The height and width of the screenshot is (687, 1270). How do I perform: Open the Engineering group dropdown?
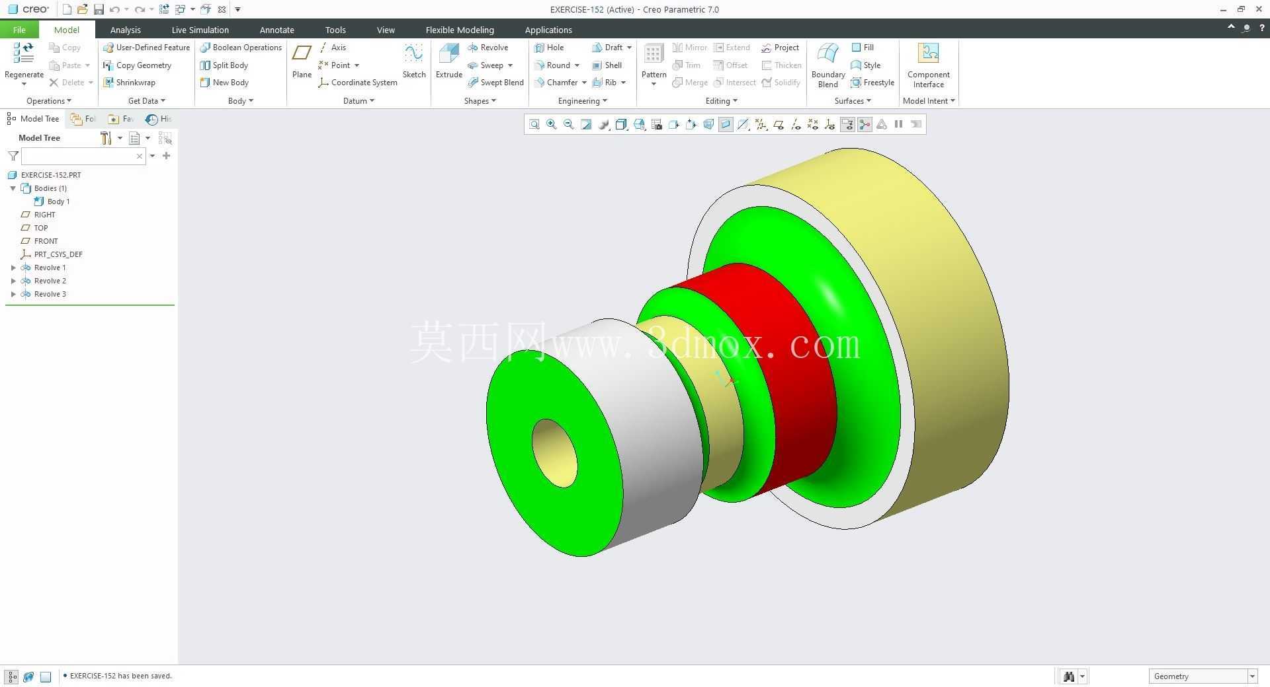coord(582,101)
